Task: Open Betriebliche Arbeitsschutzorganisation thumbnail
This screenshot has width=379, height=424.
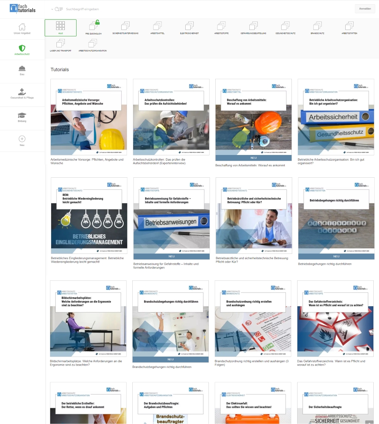Action: (x=336, y=117)
